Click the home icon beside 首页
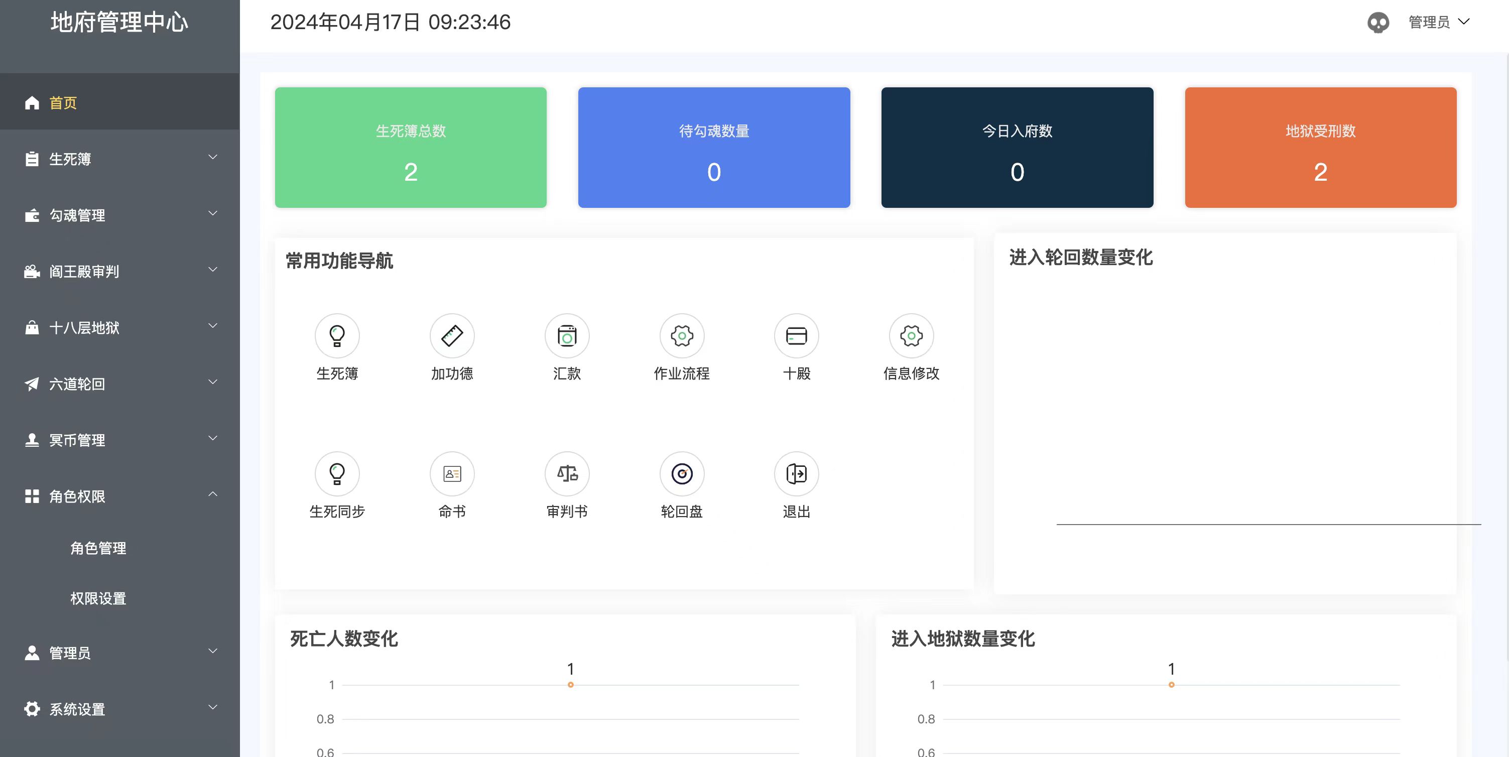Viewport: 1509px width, 757px height. [32, 103]
